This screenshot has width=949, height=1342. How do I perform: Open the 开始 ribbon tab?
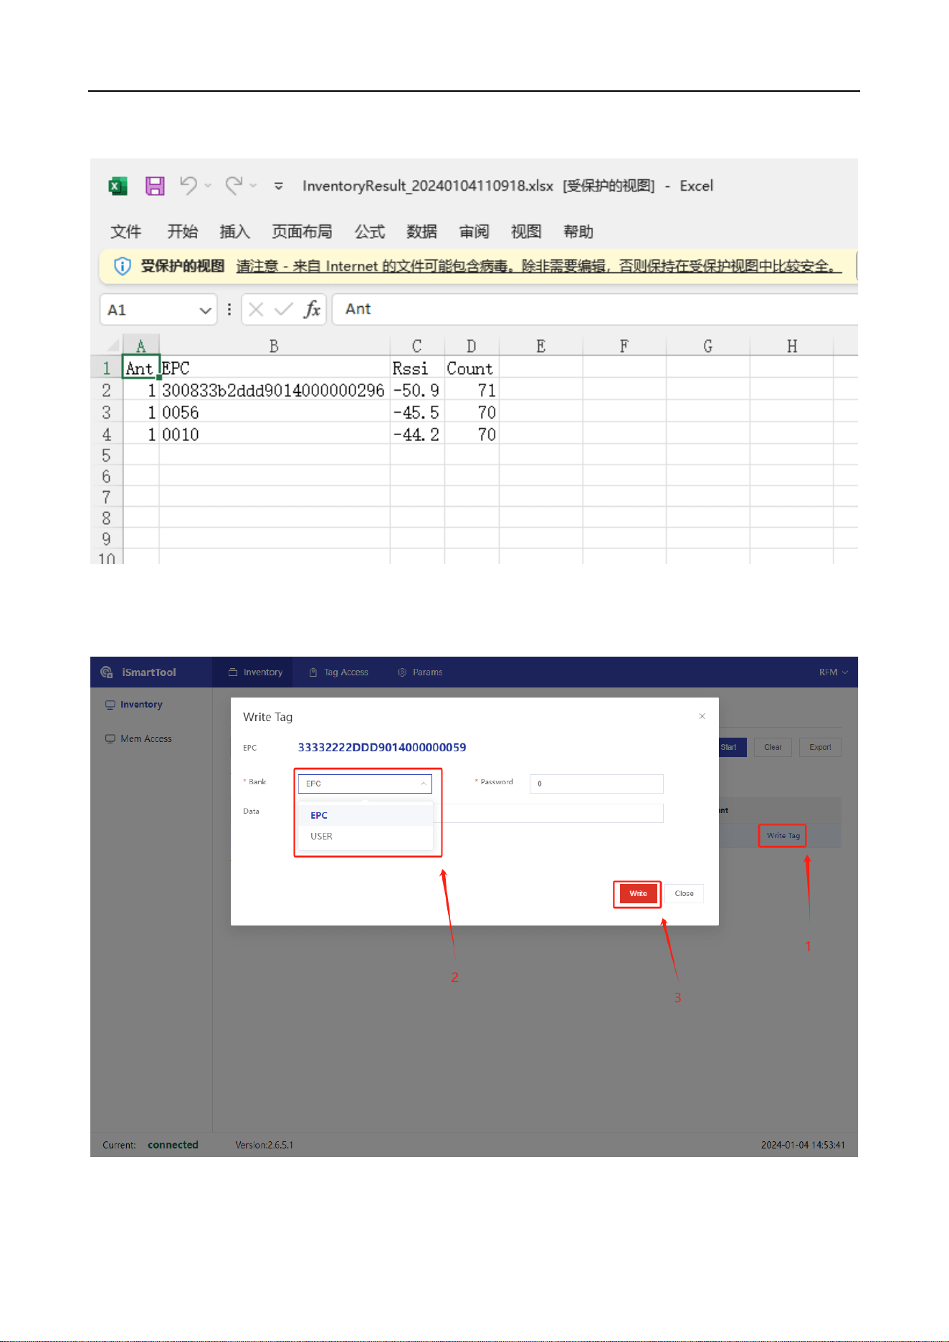[x=183, y=232]
